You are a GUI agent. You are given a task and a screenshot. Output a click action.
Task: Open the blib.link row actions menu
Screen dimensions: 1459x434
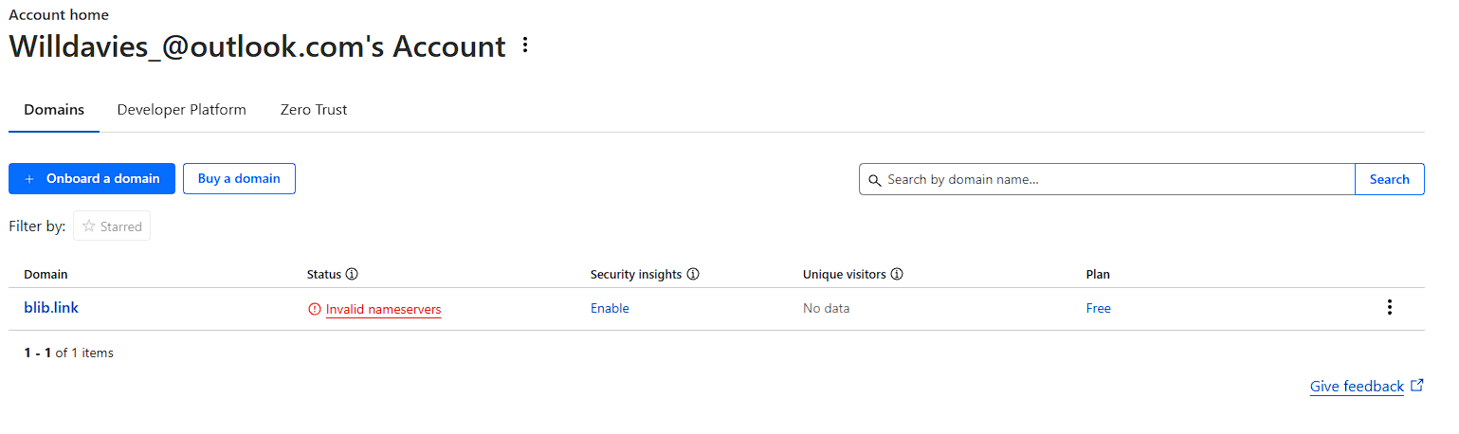[1389, 307]
